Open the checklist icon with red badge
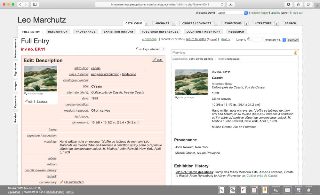 pos(254,190)
